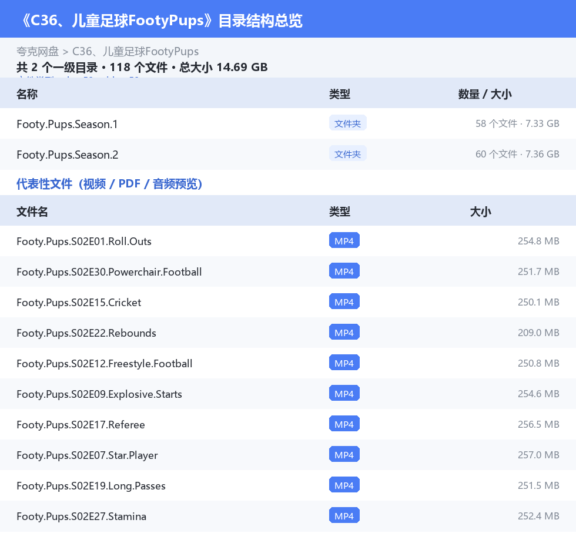
Task: Click the MP4 badge for S02E19.Long.Passes
Action: tap(344, 485)
